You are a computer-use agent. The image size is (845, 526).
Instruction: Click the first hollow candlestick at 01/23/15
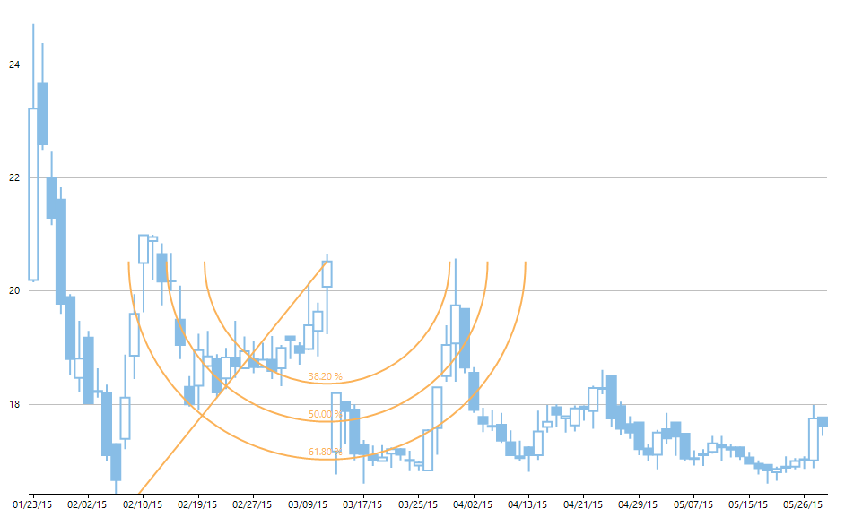33,194
